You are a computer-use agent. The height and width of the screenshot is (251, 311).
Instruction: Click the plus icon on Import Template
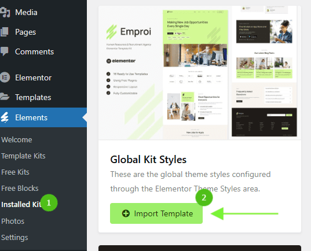(126, 213)
